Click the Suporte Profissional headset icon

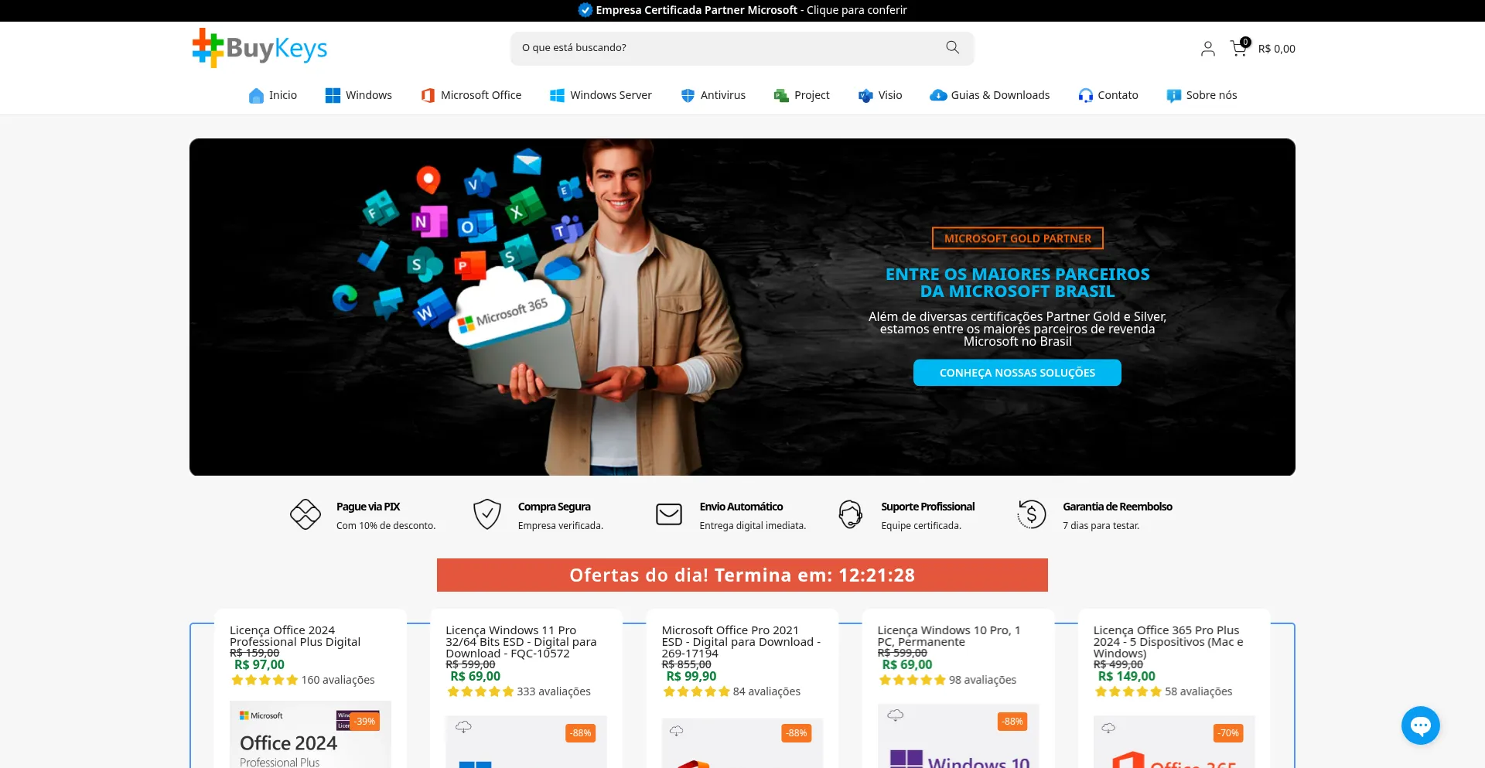(850, 514)
